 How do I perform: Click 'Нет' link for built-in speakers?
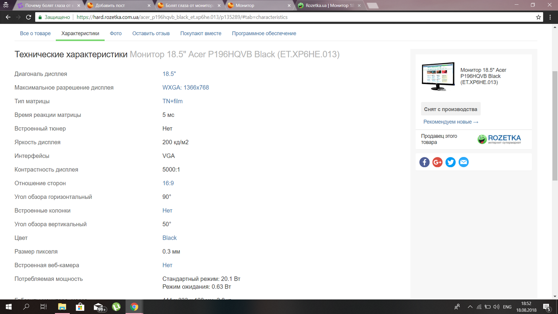coord(167,210)
